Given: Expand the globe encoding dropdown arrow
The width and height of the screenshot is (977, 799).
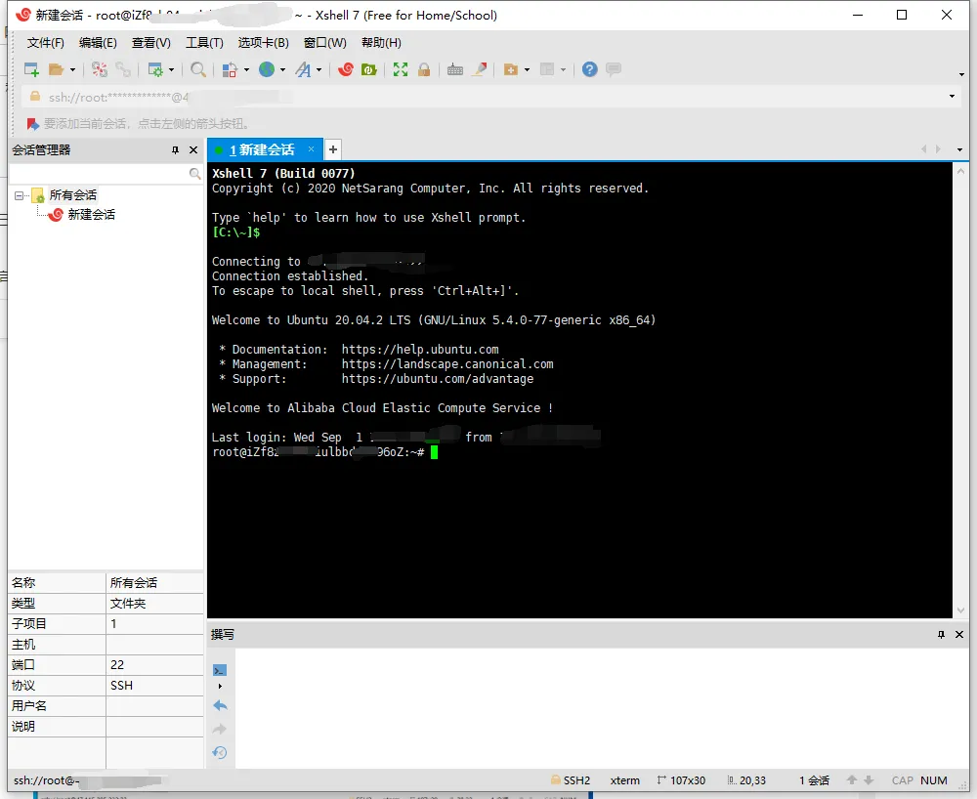Looking at the screenshot, I should click(283, 69).
